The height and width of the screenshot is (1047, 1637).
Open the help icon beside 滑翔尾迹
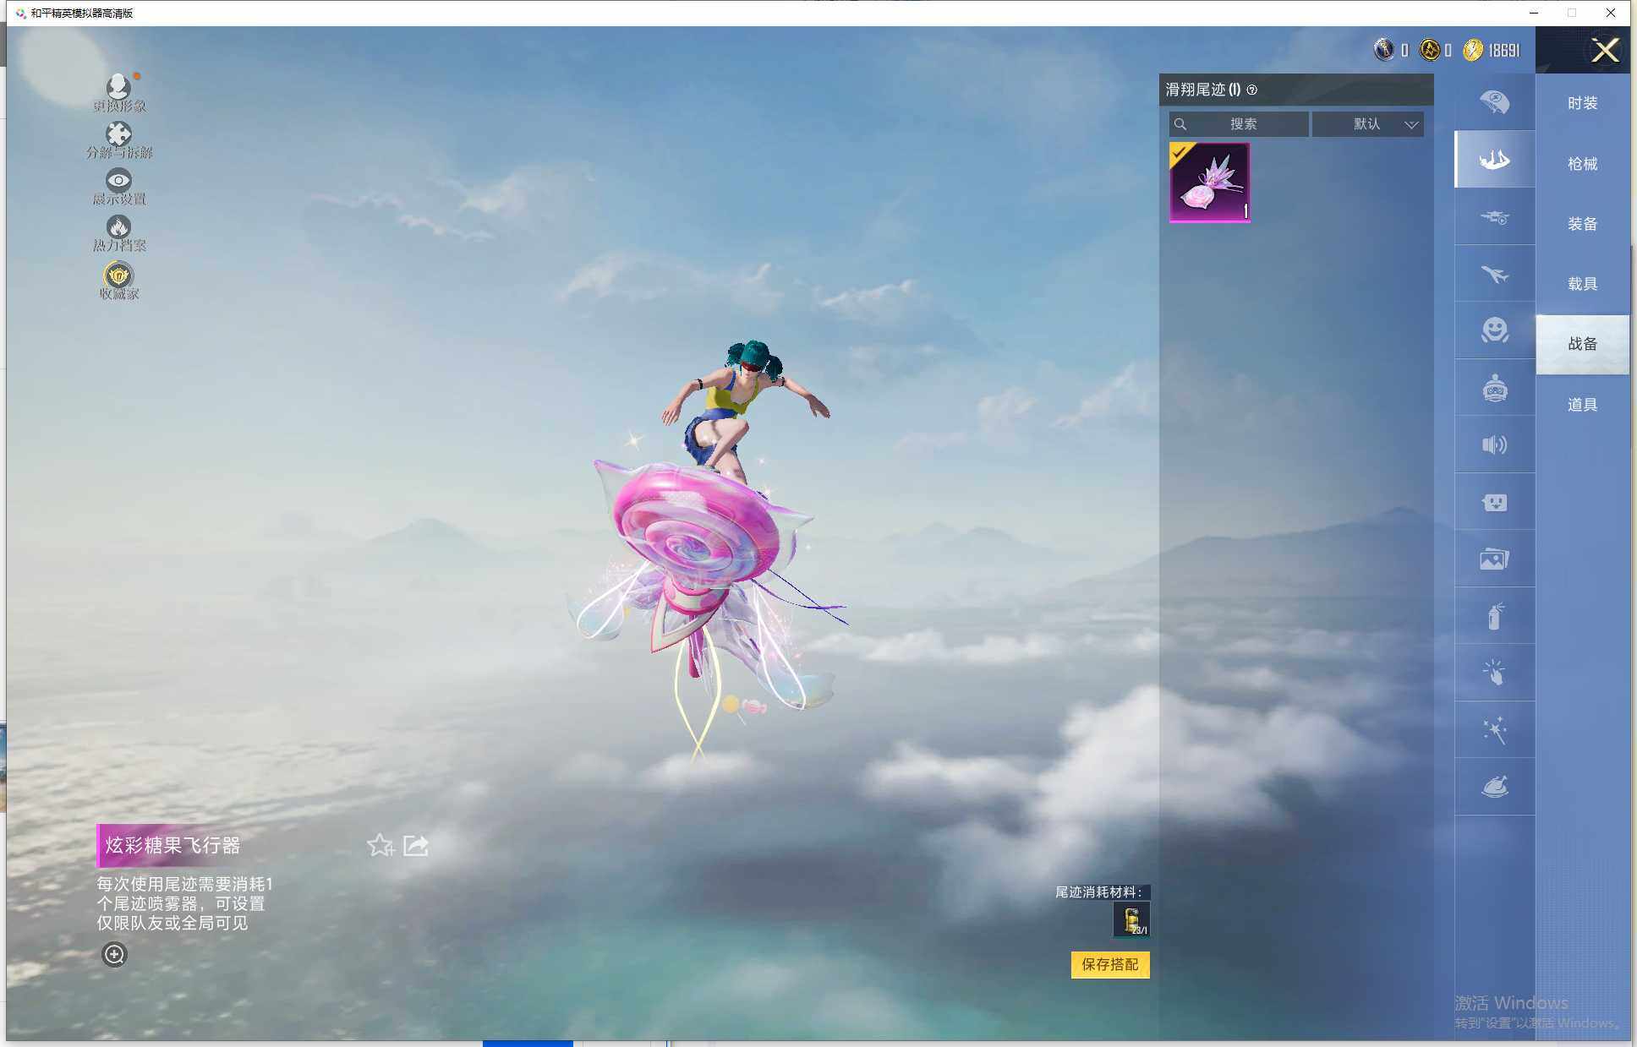pyautogui.click(x=1252, y=90)
